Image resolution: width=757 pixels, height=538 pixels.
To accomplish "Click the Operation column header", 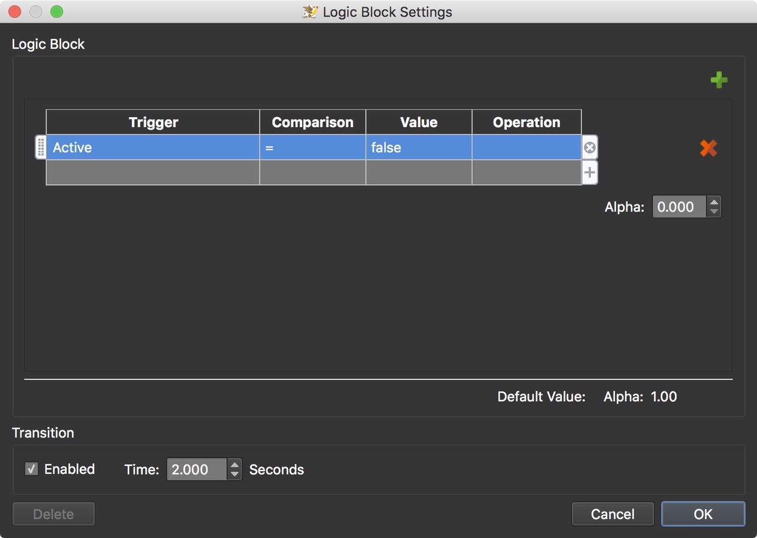I will [526, 122].
